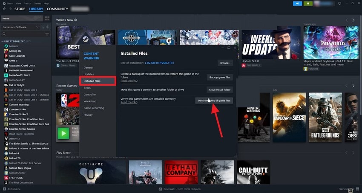Click the Fallout 76 game icon
362x193 pixels.
[x=6, y=158]
